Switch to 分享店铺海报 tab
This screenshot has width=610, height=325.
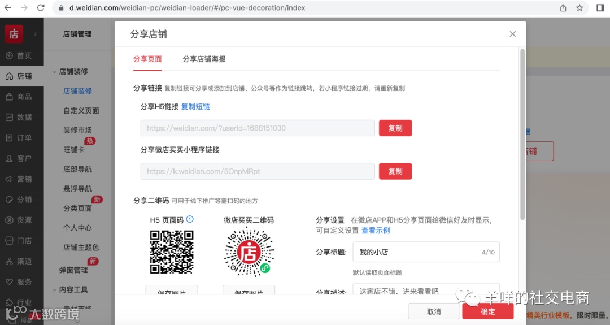(x=204, y=59)
